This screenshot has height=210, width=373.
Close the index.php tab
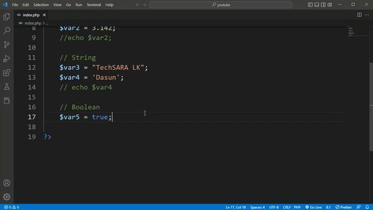point(44,15)
